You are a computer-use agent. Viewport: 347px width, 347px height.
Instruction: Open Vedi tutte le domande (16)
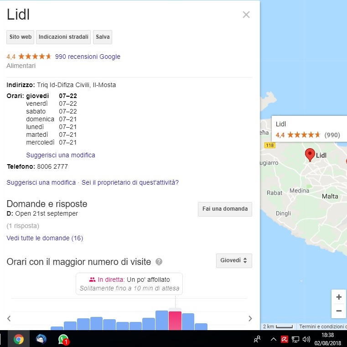(x=45, y=238)
